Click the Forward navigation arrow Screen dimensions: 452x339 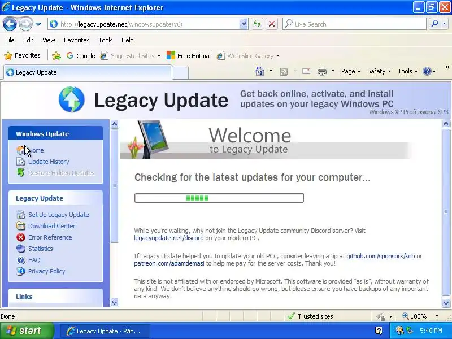(x=25, y=24)
